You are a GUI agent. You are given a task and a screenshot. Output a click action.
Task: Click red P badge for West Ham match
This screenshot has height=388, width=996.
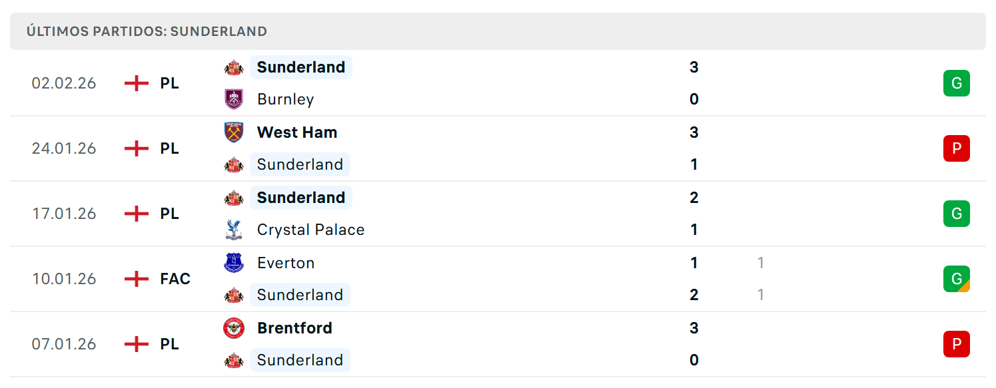coord(957,148)
